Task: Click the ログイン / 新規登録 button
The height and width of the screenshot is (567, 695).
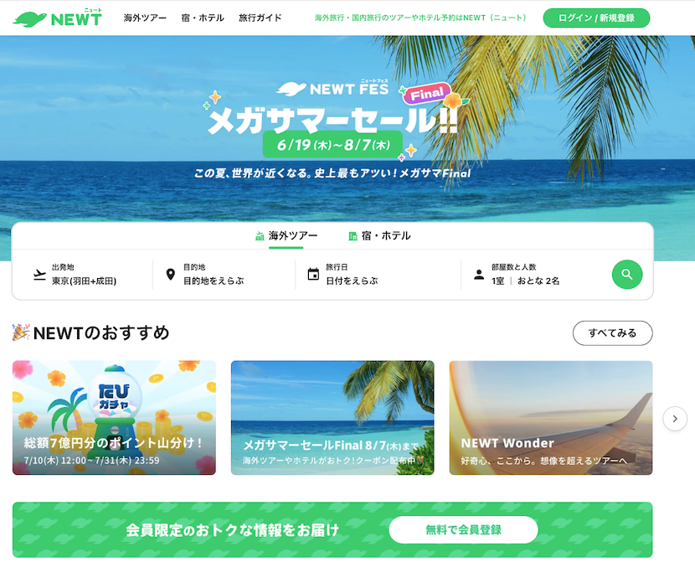Action: pos(596,18)
